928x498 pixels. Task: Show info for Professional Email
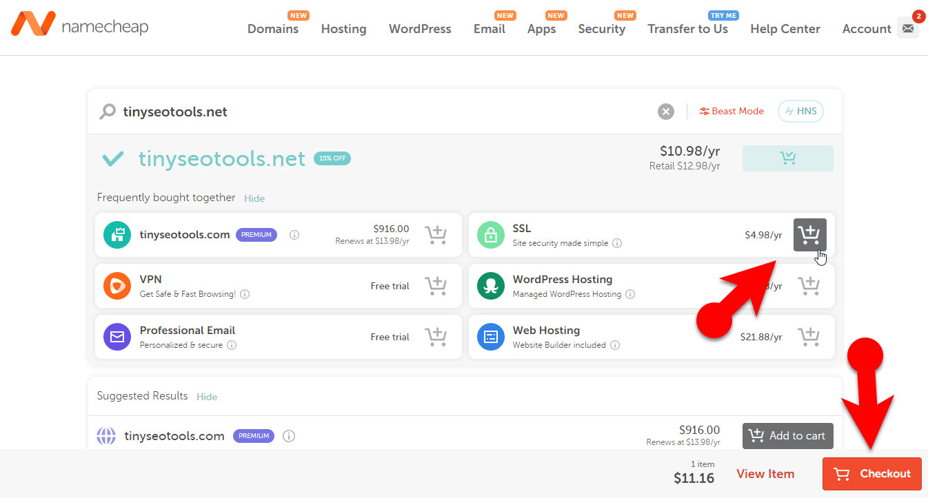pyautogui.click(x=232, y=345)
